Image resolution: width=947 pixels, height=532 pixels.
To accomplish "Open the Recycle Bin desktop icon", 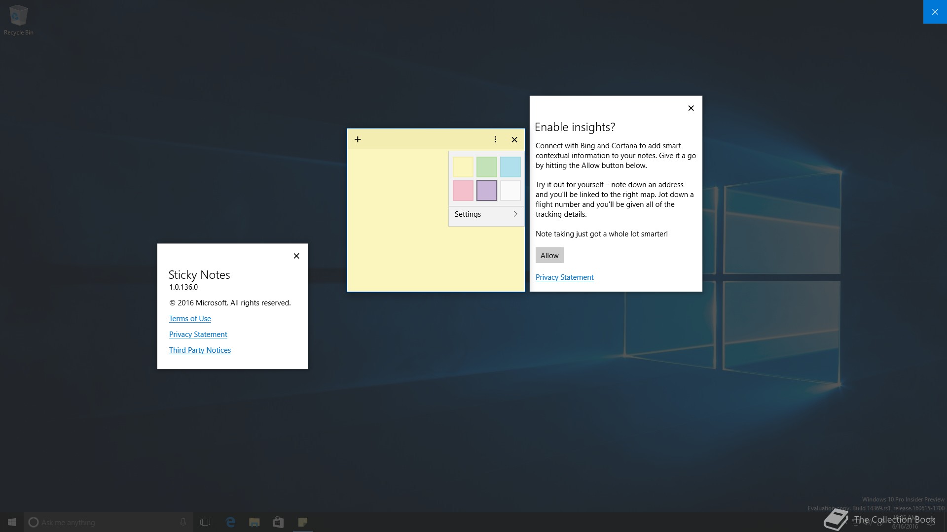I will (19, 20).
